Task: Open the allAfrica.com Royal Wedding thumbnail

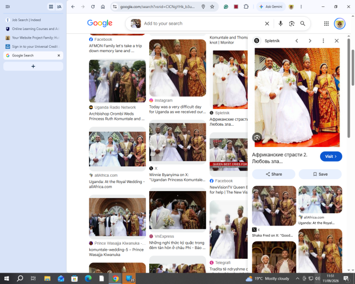Action: [117, 149]
